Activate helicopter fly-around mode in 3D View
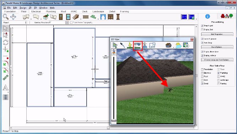This screenshot has width=237, height=134. [x=138, y=45]
